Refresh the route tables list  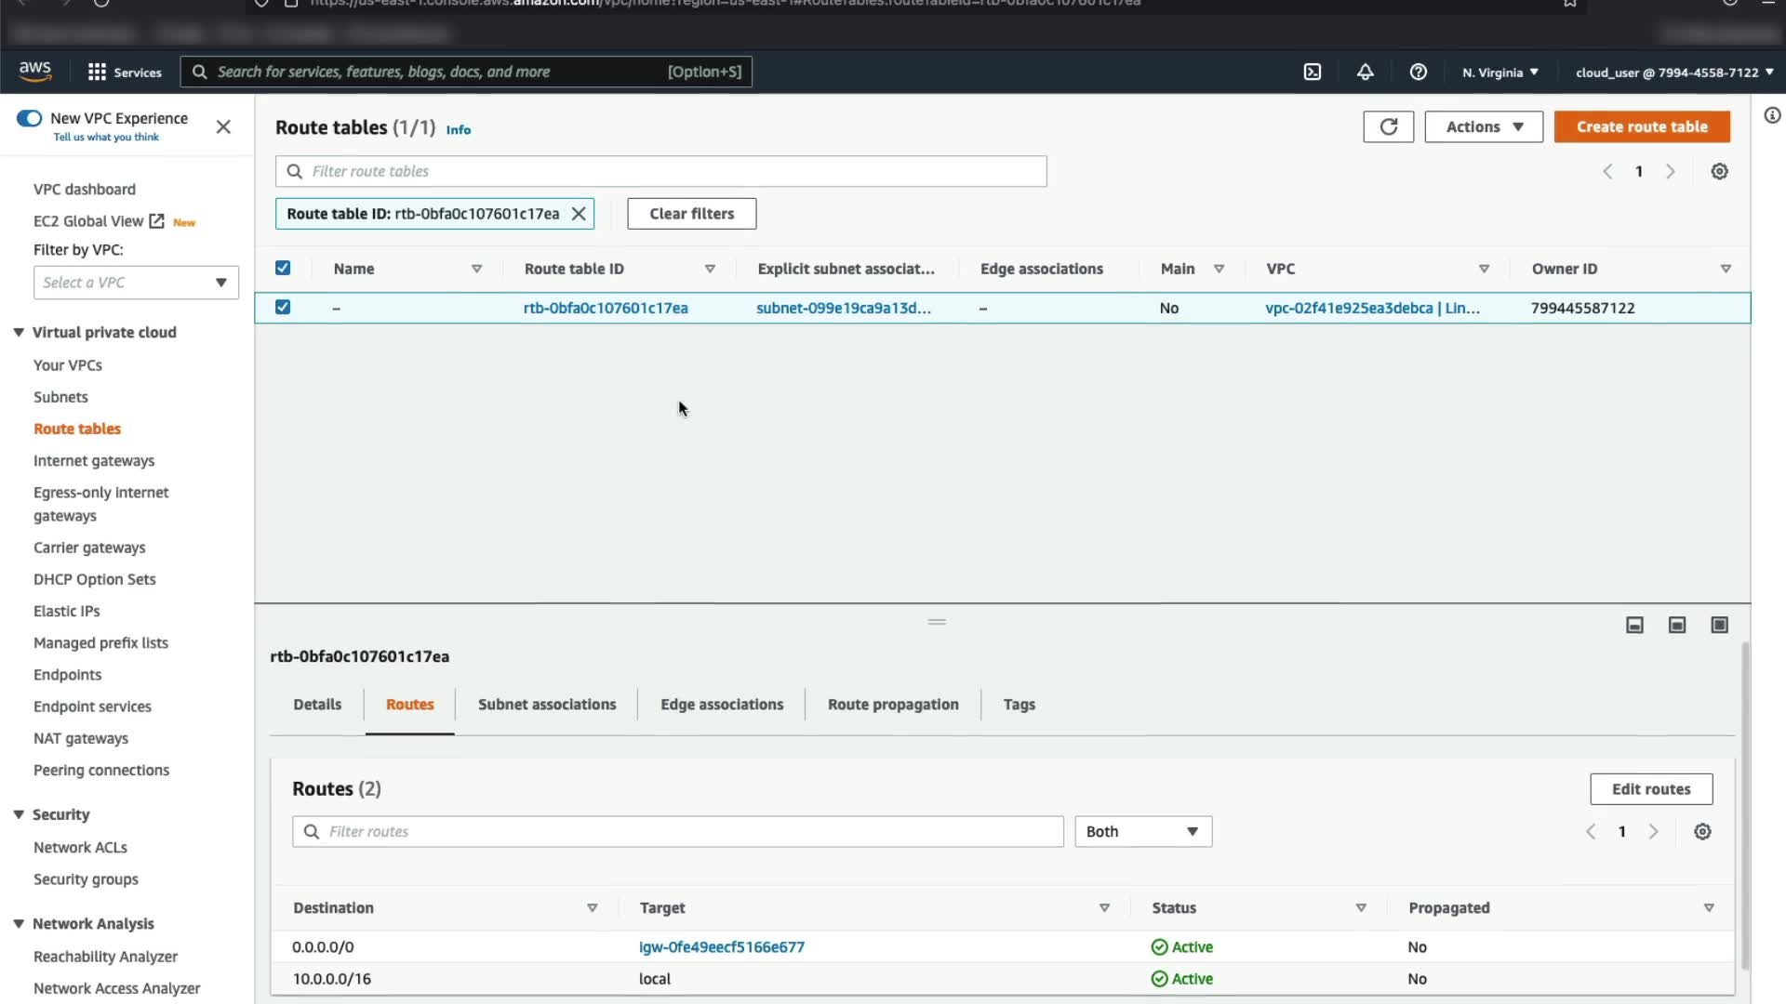point(1388,126)
